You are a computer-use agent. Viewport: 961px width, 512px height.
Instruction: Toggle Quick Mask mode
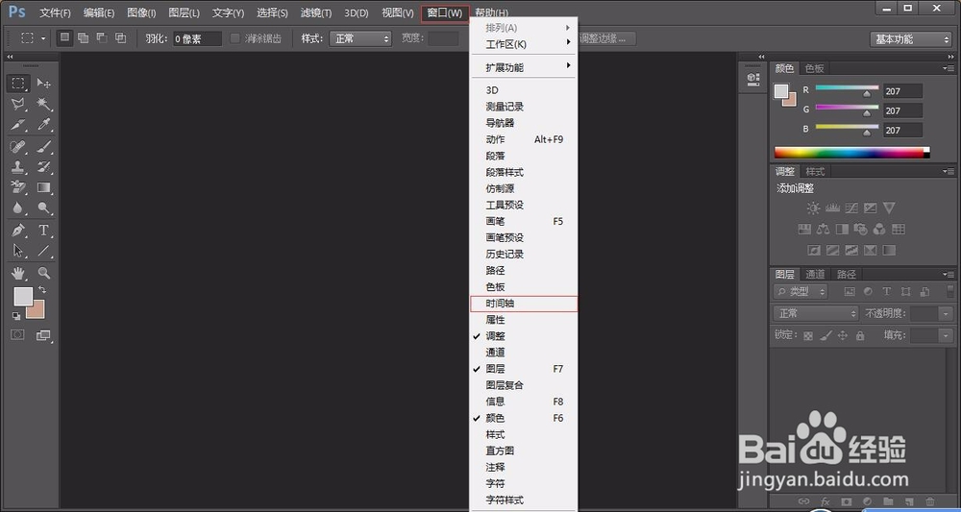tap(17, 334)
